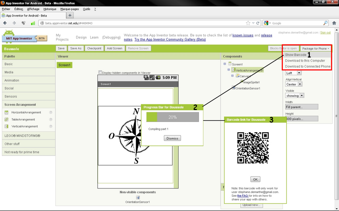
Task: Click the reload page icon
Action: [258, 23]
